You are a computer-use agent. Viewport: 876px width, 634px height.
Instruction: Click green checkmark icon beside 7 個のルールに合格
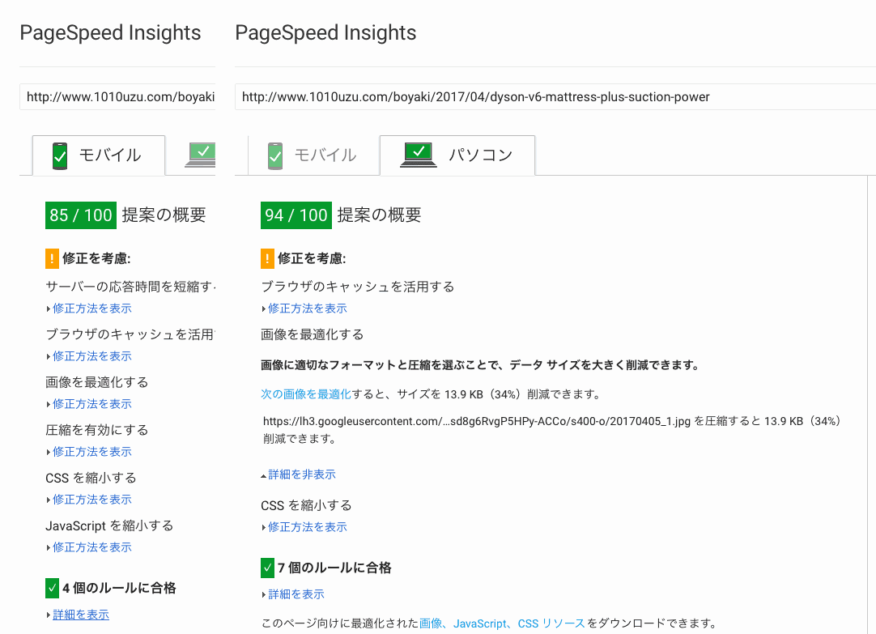[267, 568]
